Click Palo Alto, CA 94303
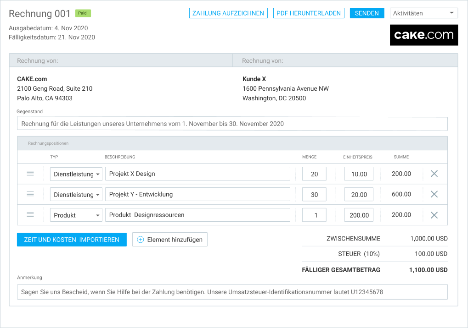 (45, 98)
